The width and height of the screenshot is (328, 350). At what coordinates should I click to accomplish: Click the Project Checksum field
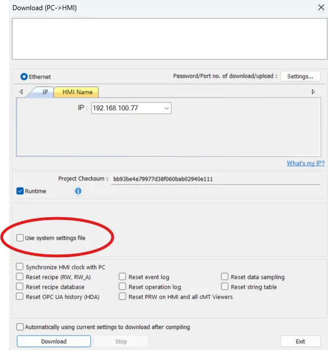(216, 179)
